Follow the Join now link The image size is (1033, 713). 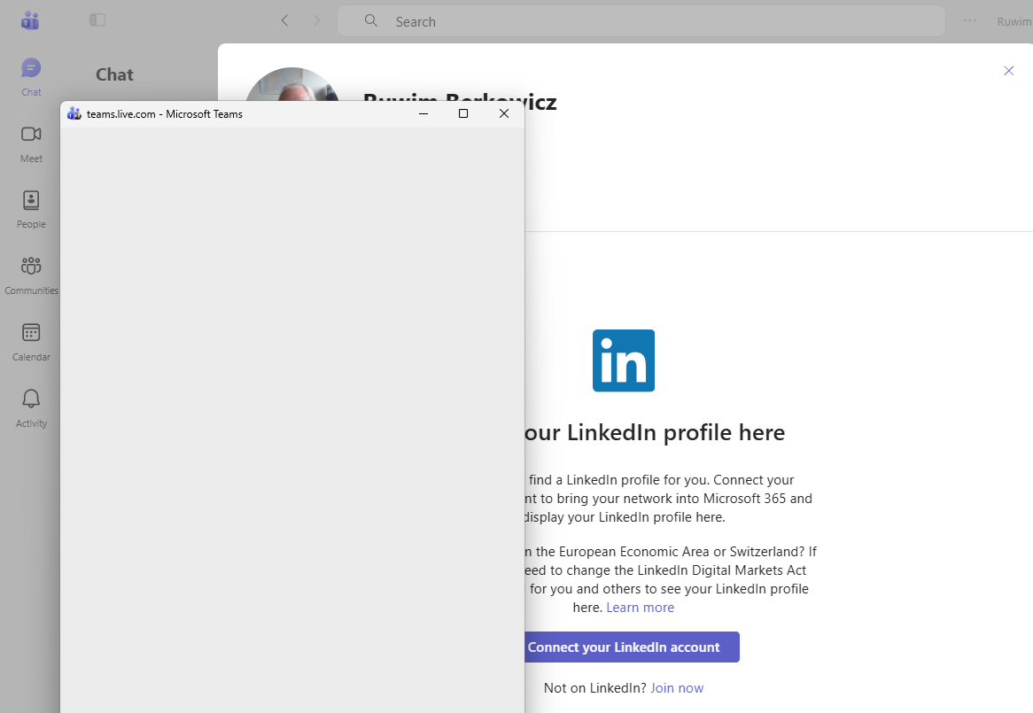pos(677,688)
